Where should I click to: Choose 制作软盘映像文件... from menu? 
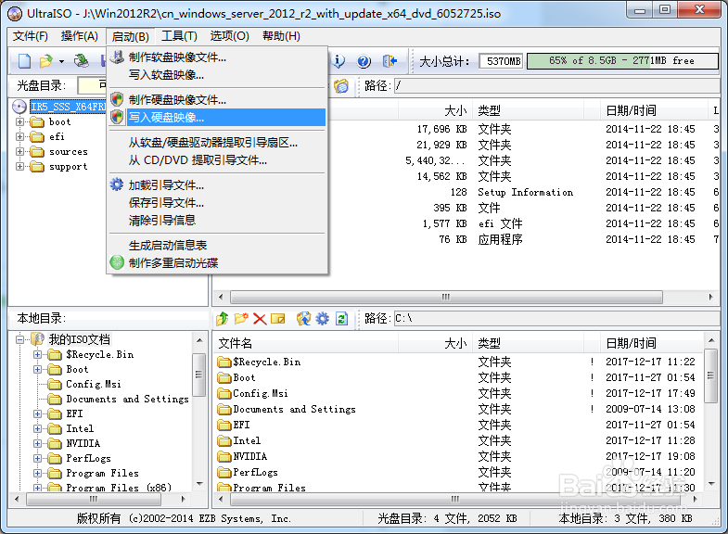217,57
